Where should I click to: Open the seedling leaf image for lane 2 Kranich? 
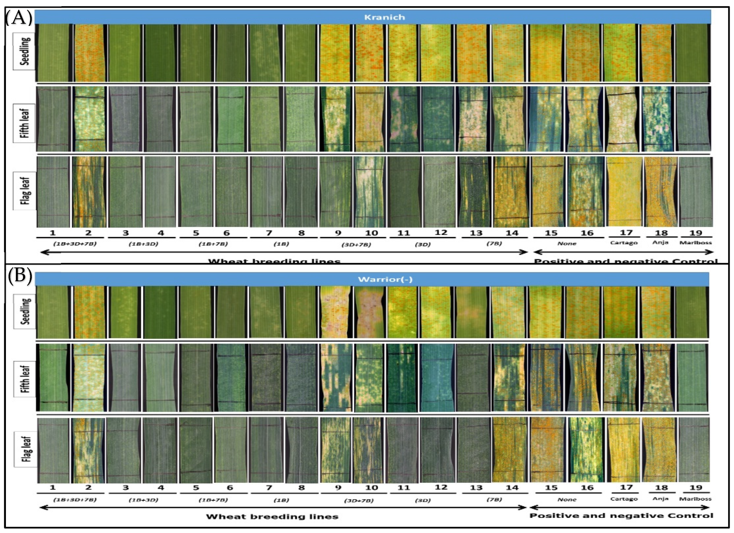(x=89, y=53)
